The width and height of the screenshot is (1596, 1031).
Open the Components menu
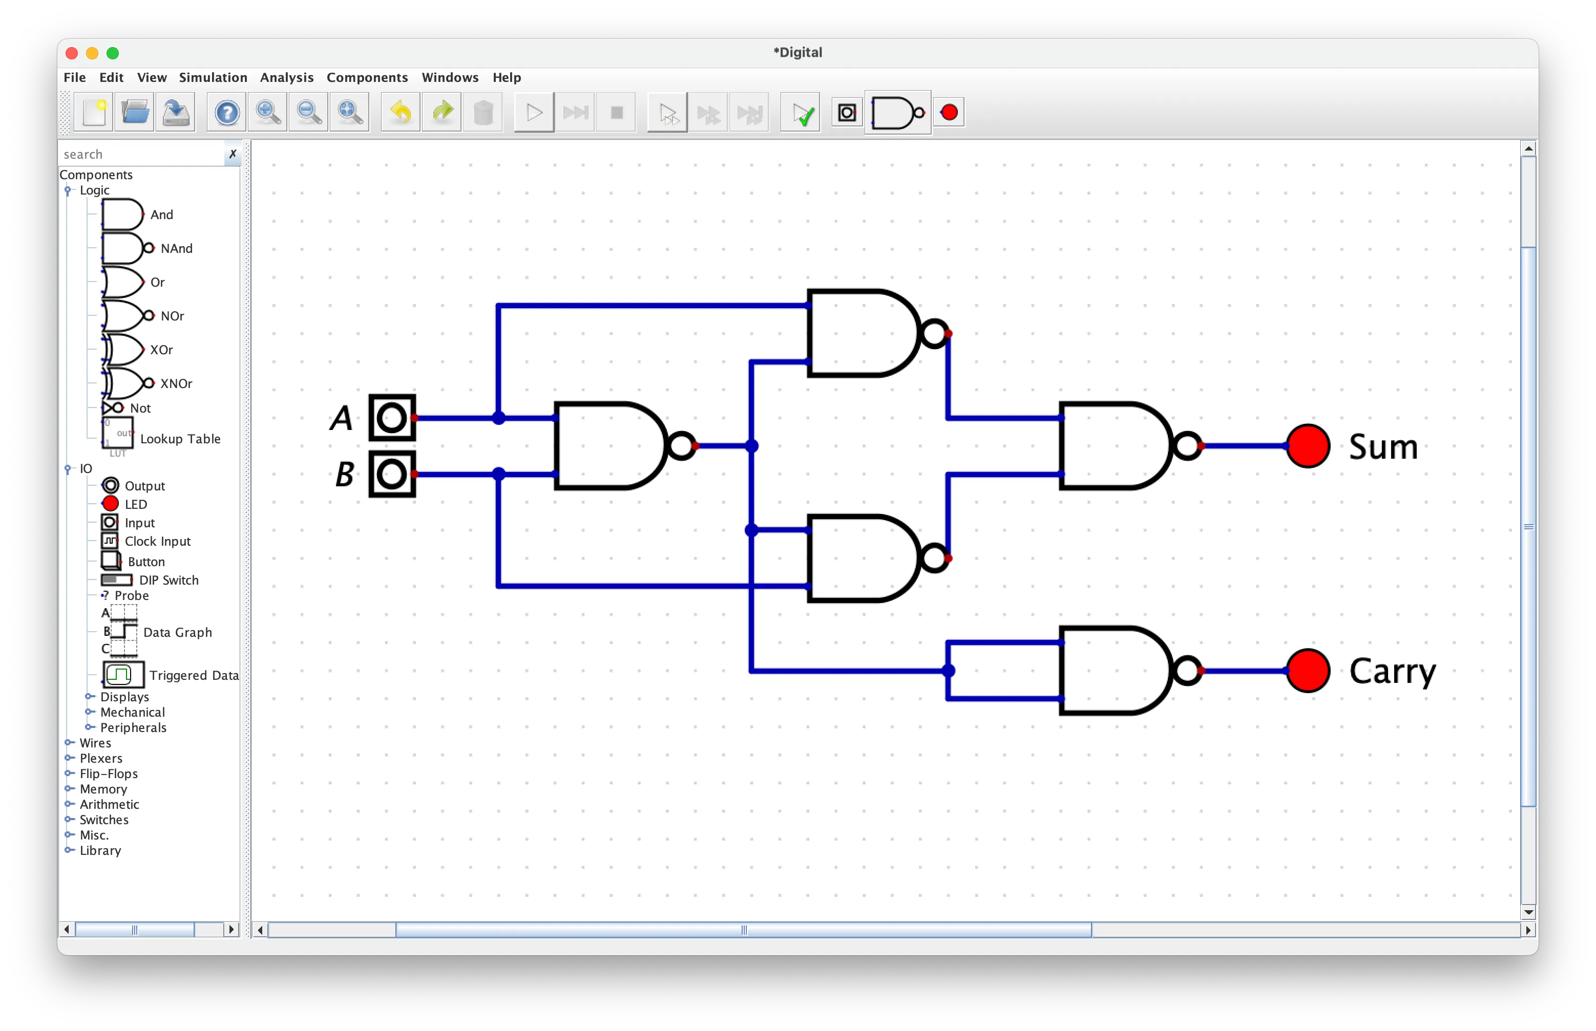pyautogui.click(x=367, y=78)
